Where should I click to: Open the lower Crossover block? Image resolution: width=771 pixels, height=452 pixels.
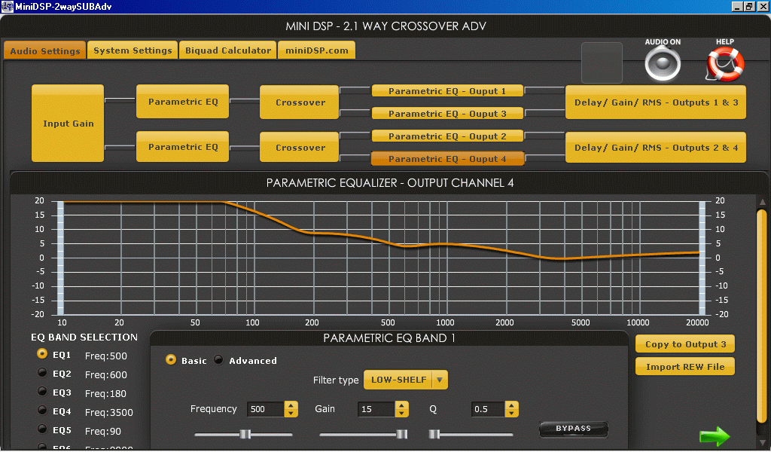300,147
